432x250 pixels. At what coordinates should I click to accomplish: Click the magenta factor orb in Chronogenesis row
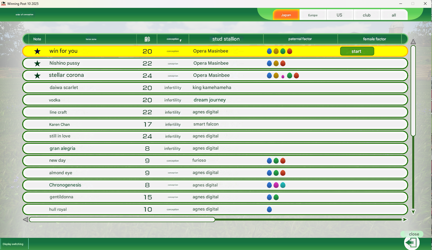tap(276, 185)
